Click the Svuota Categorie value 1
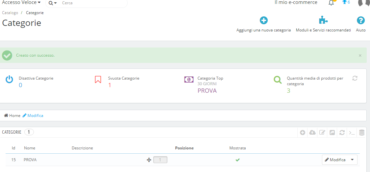370x172 pixels. click(x=110, y=85)
